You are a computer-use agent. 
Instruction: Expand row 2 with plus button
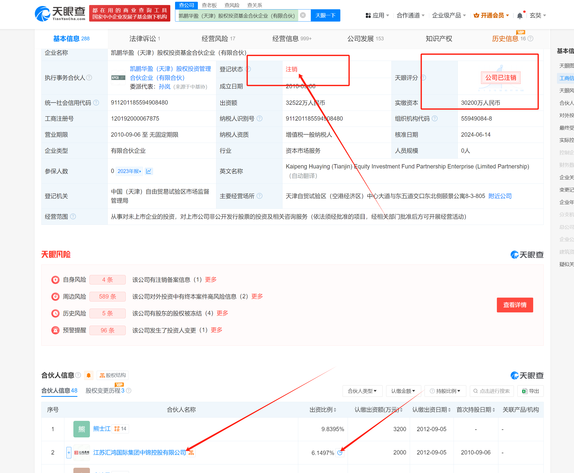pos(69,452)
